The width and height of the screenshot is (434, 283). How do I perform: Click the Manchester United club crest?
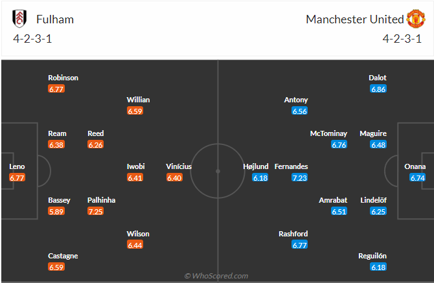pyautogui.click(x=415, y=19)
